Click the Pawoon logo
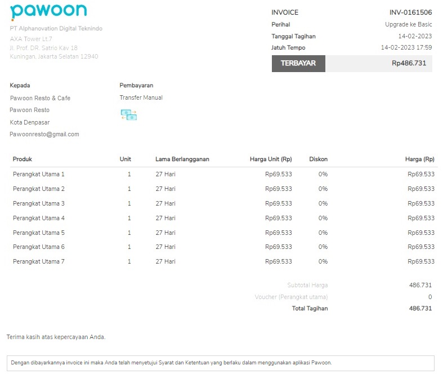Screen dimensions: 443x374 pos(48,12)
